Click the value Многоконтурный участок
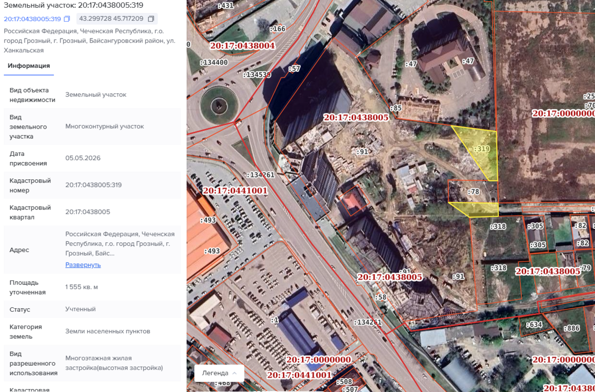Viewport: 595px width, 392px height. (105, 127)
